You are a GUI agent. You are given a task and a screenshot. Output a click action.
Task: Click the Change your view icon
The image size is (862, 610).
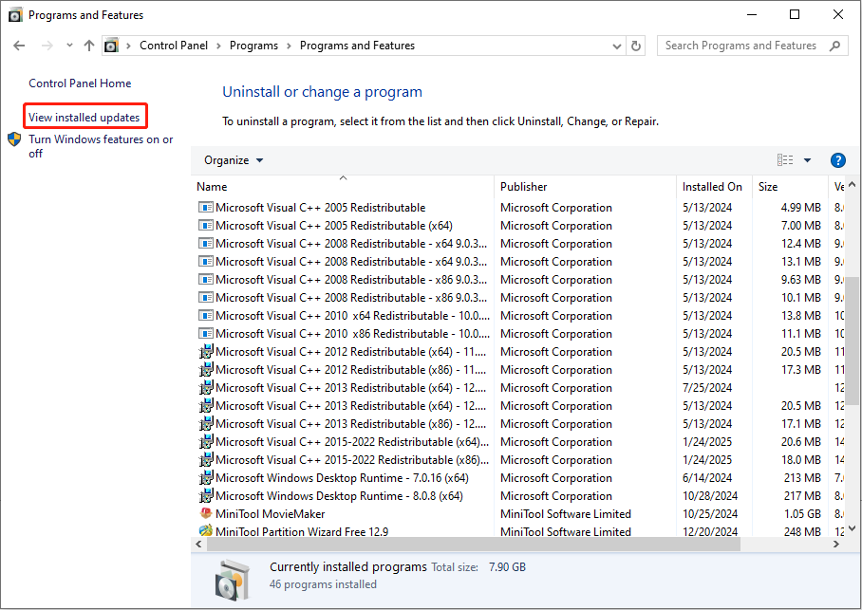tap(784, 159)
